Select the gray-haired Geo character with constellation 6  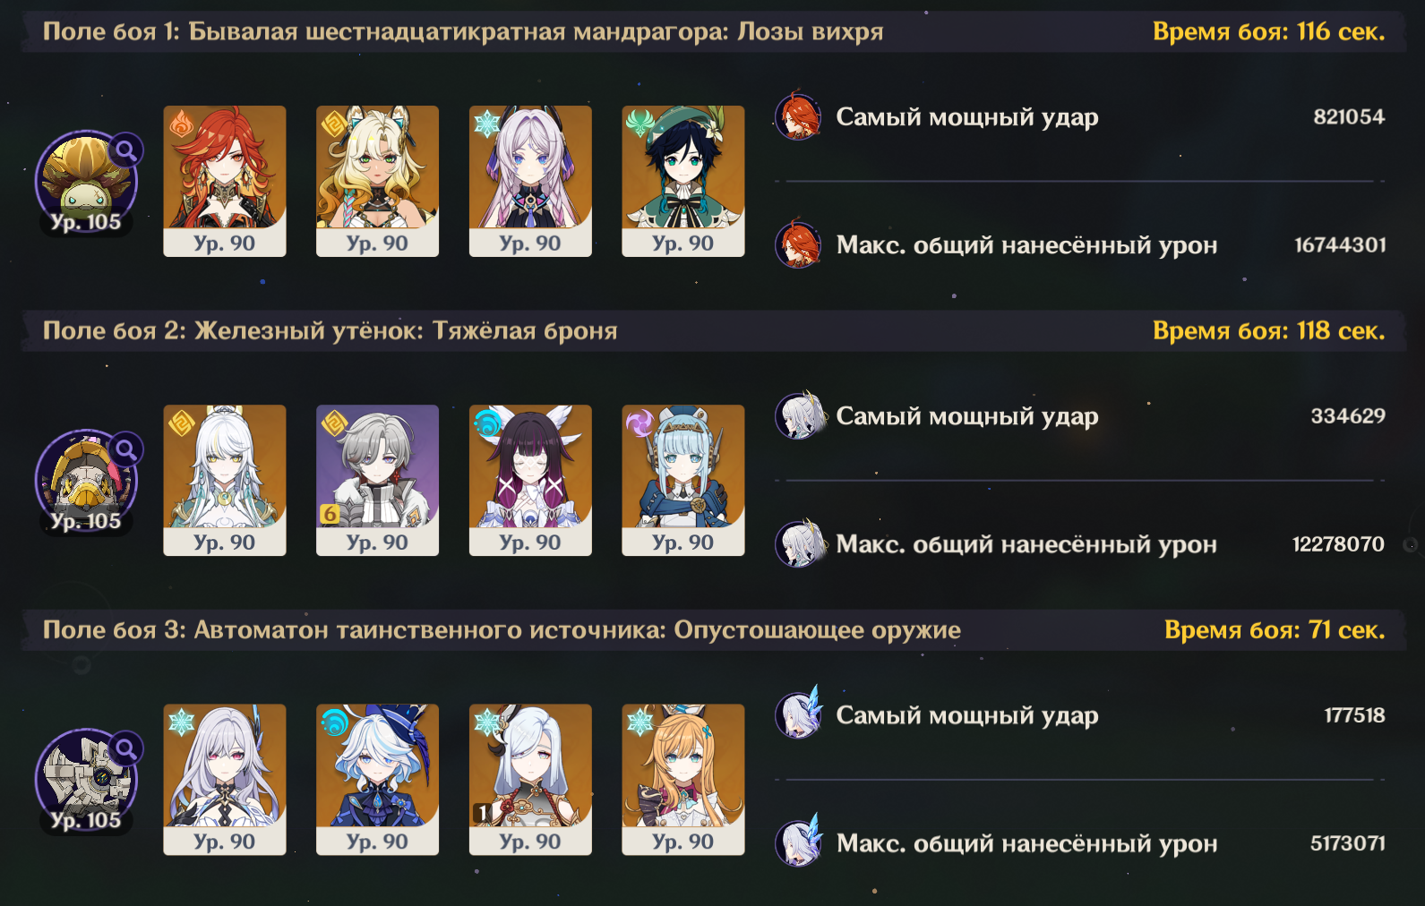click(x=377, y=481)
